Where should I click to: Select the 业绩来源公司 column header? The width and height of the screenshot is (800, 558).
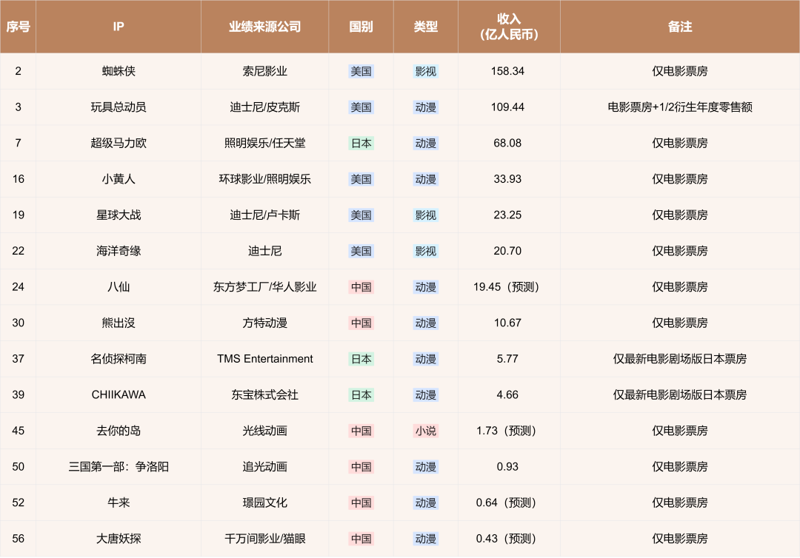pos(264,27)
